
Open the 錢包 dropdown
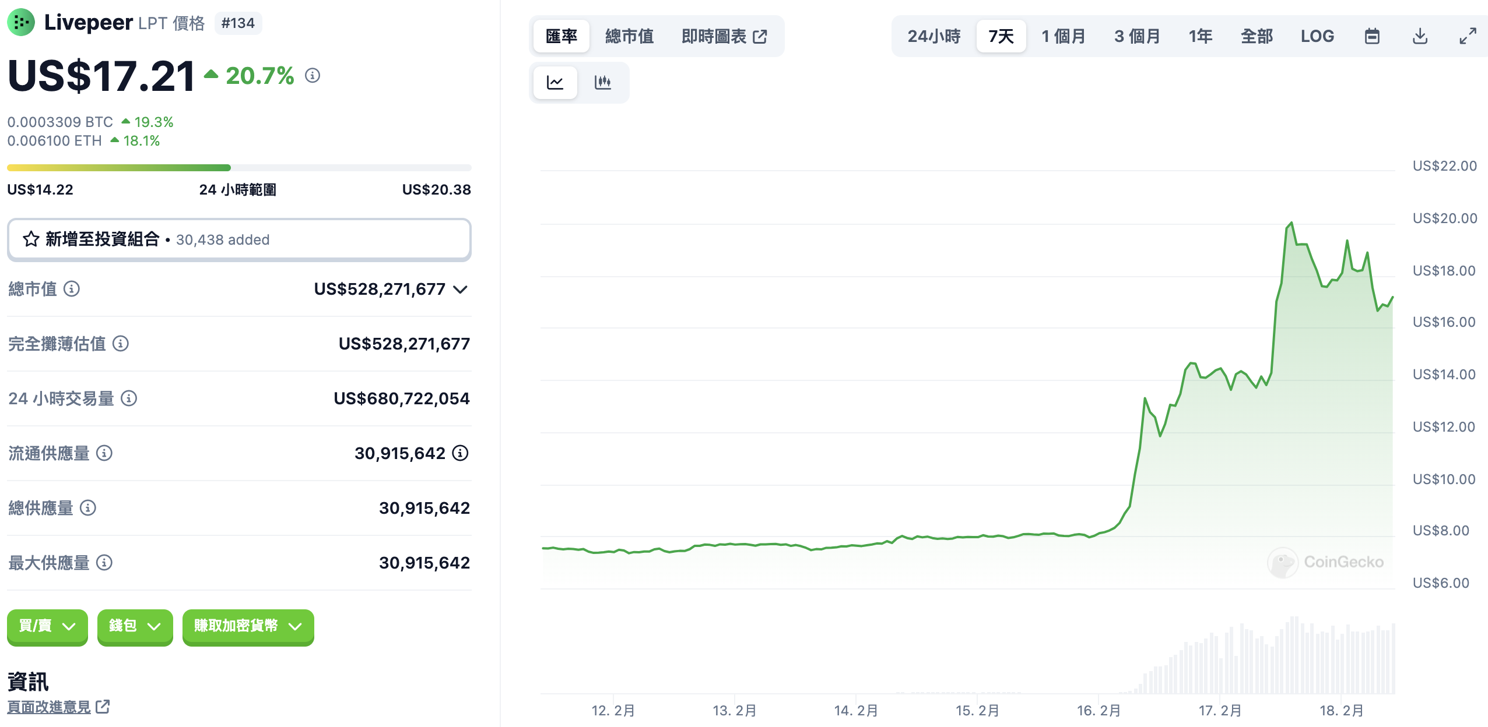pyautogui.click(x=135, y=626)
